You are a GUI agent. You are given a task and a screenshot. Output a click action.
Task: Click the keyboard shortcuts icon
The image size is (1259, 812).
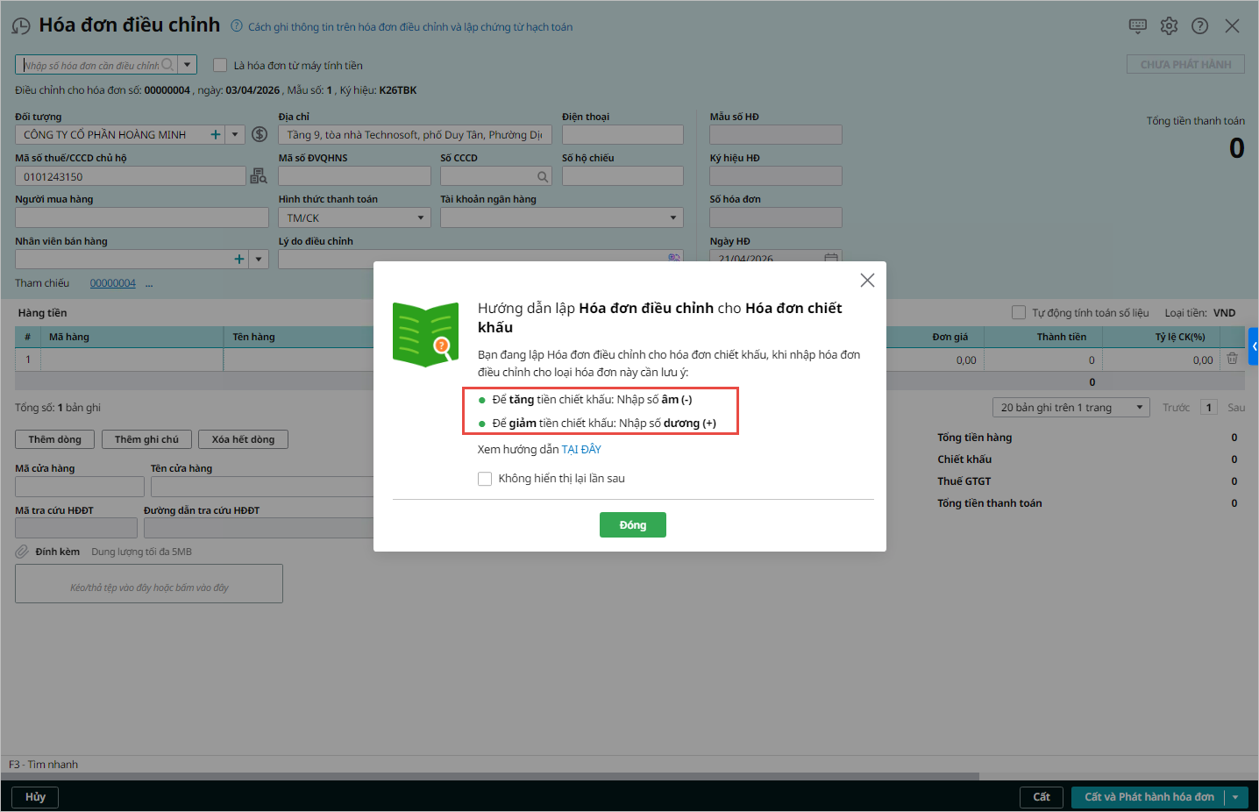pyautogui.click(x=1137, y=26)
